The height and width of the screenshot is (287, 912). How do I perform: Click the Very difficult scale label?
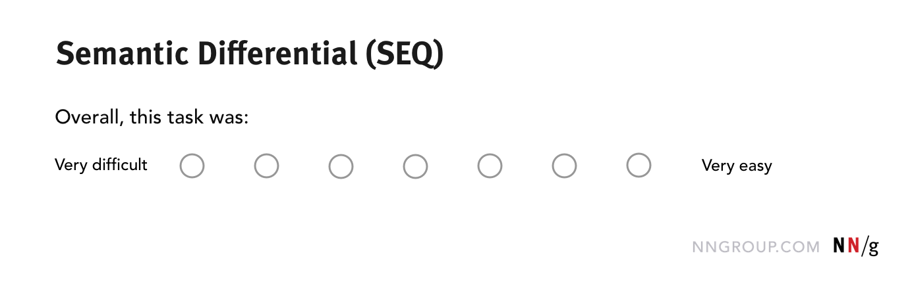tap(101, 165)
